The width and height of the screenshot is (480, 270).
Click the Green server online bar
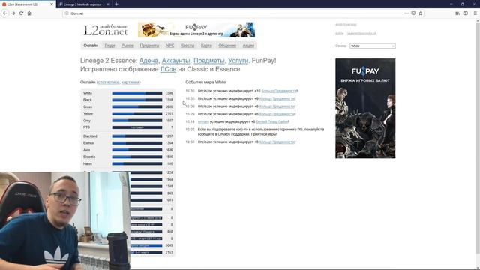[x=137, y=106]
